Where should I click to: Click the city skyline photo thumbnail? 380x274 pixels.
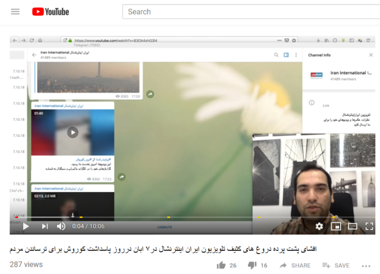coord(88,77)
